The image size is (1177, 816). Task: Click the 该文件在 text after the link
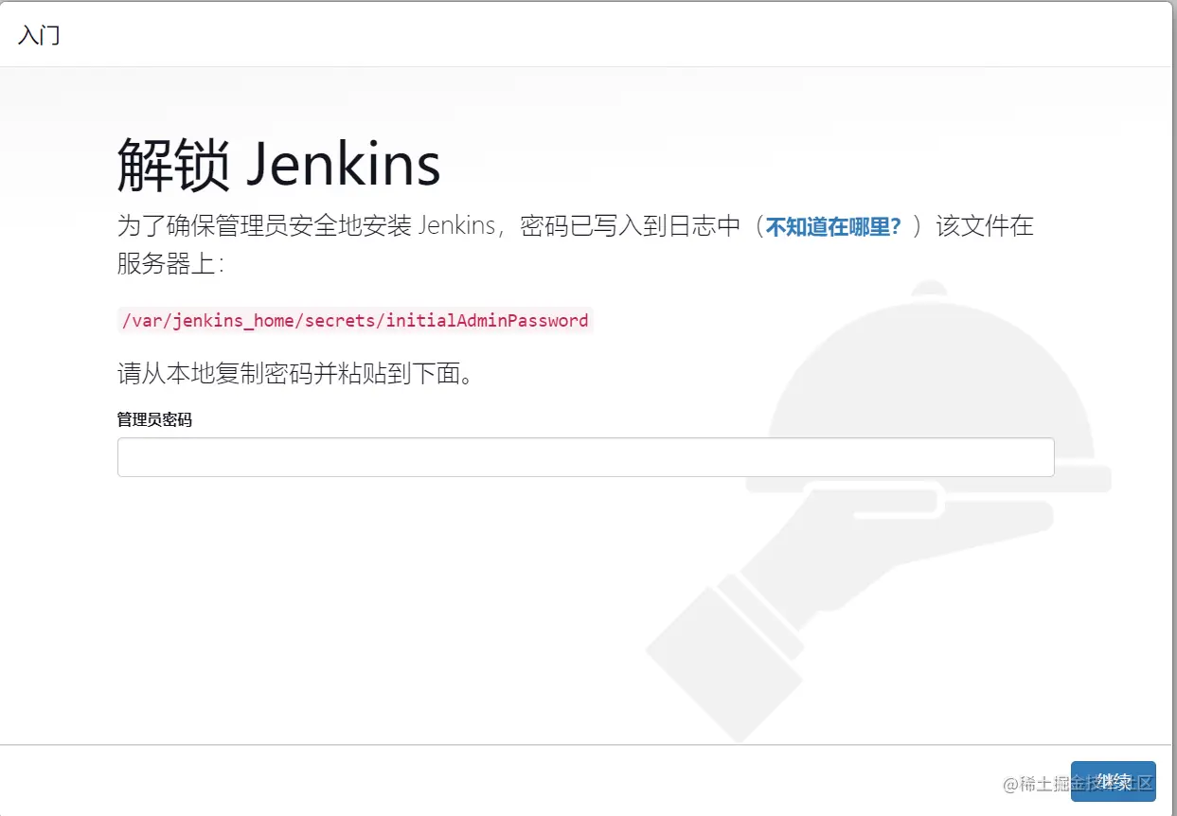[x=985, y=226]
